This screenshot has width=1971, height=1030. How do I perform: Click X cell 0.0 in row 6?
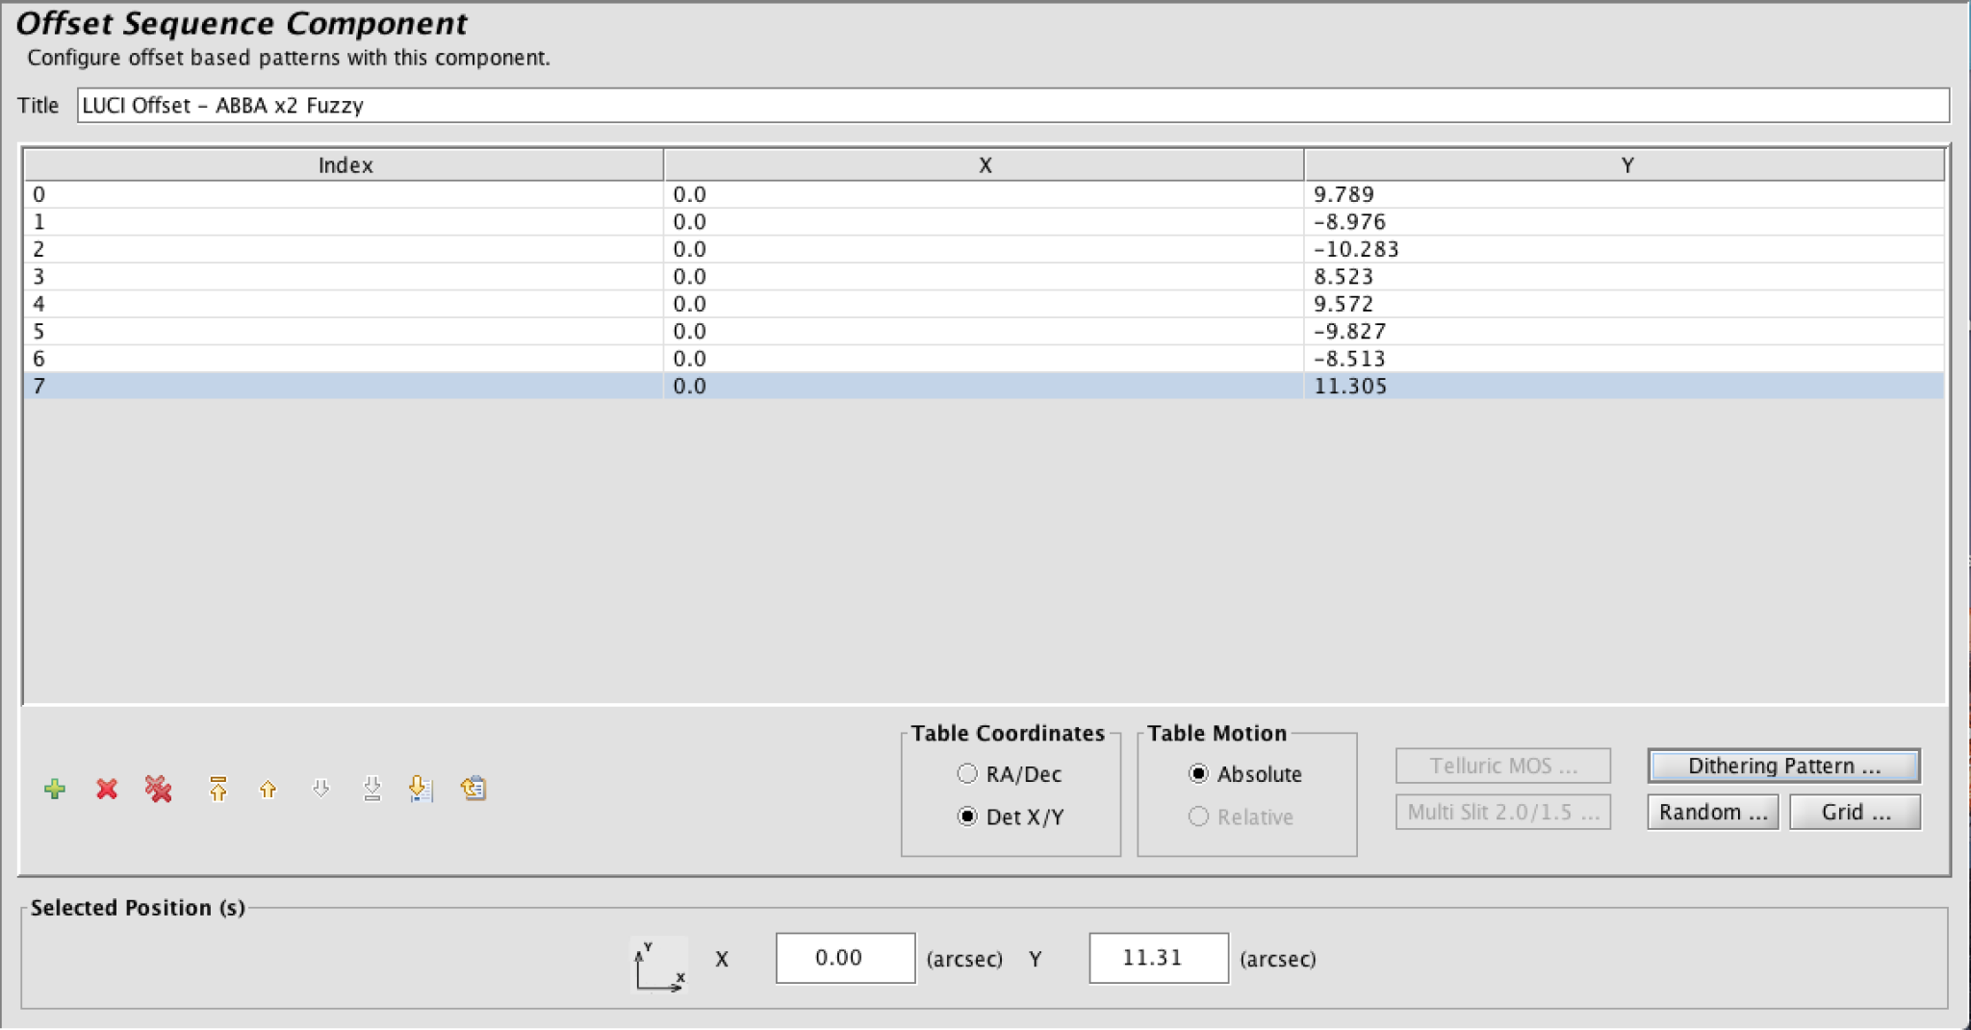(985, 359)
